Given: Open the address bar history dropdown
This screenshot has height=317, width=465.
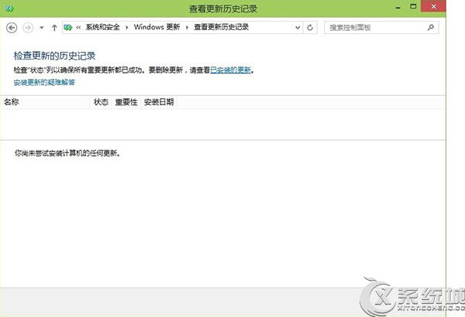Looking at the screenshot, I should [298, 28].
